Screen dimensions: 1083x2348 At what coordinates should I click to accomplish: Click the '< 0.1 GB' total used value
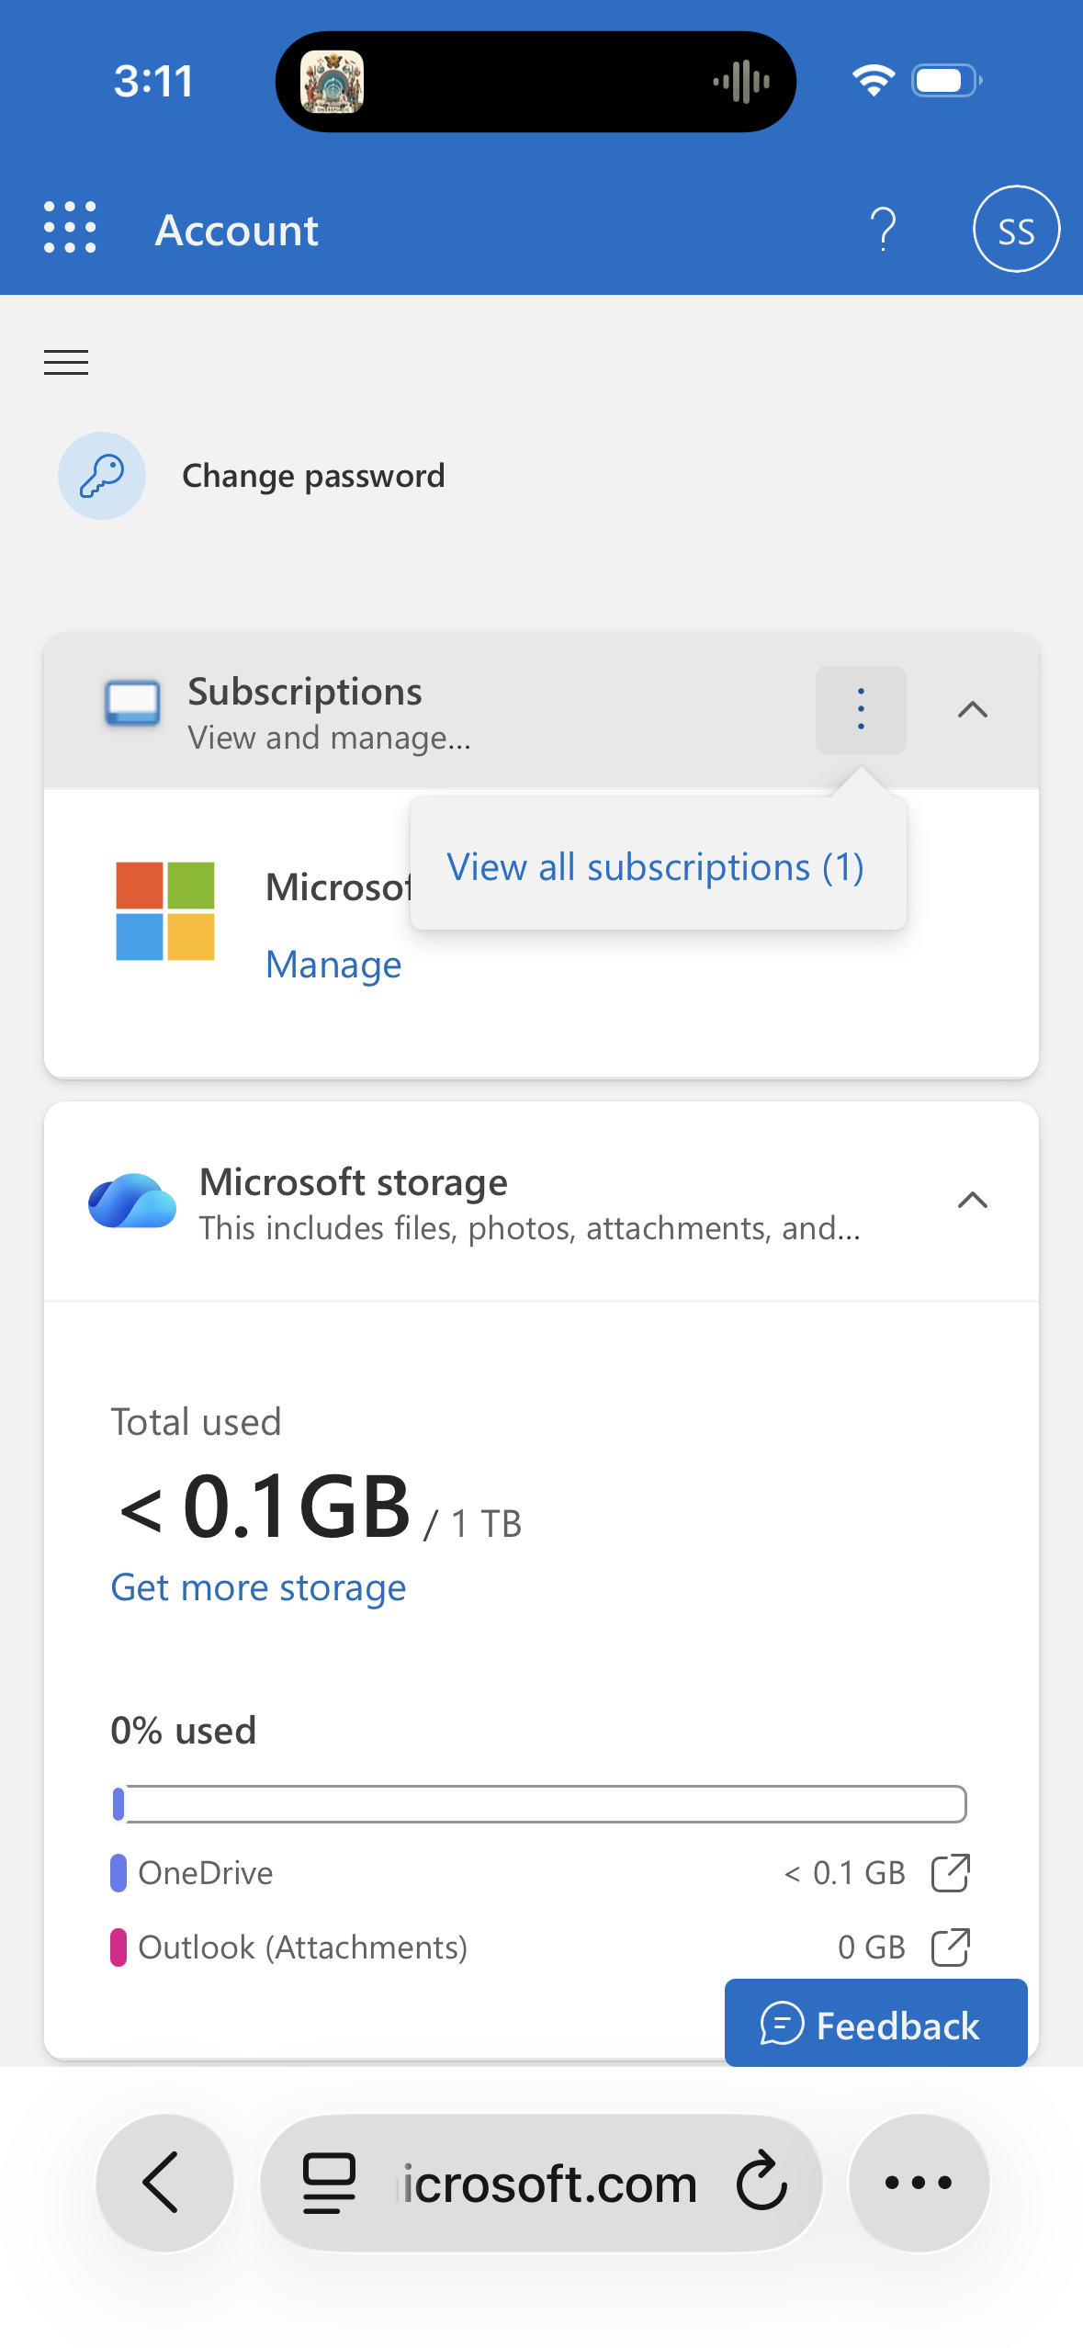coord(265,1507)
